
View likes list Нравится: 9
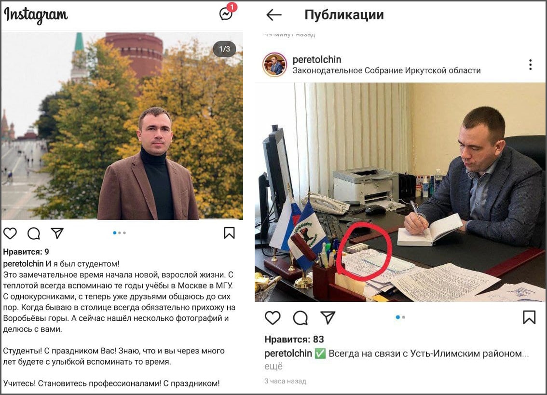click(26, 252)
